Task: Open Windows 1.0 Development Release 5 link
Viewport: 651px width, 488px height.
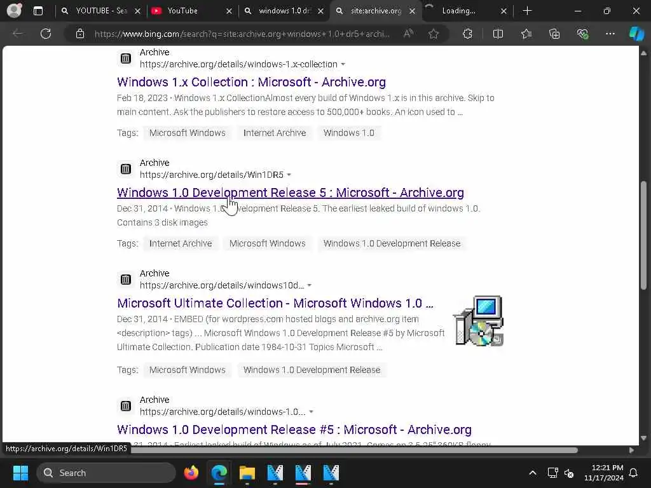Action: [x=290, y=193]
